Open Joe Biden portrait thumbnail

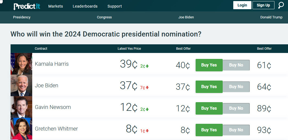point(21,85)
